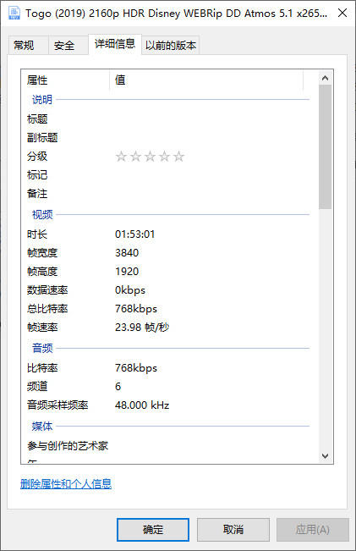Click the 删除属性和个人信息 link
Screen dimensions: 356x551
point(66,484)
